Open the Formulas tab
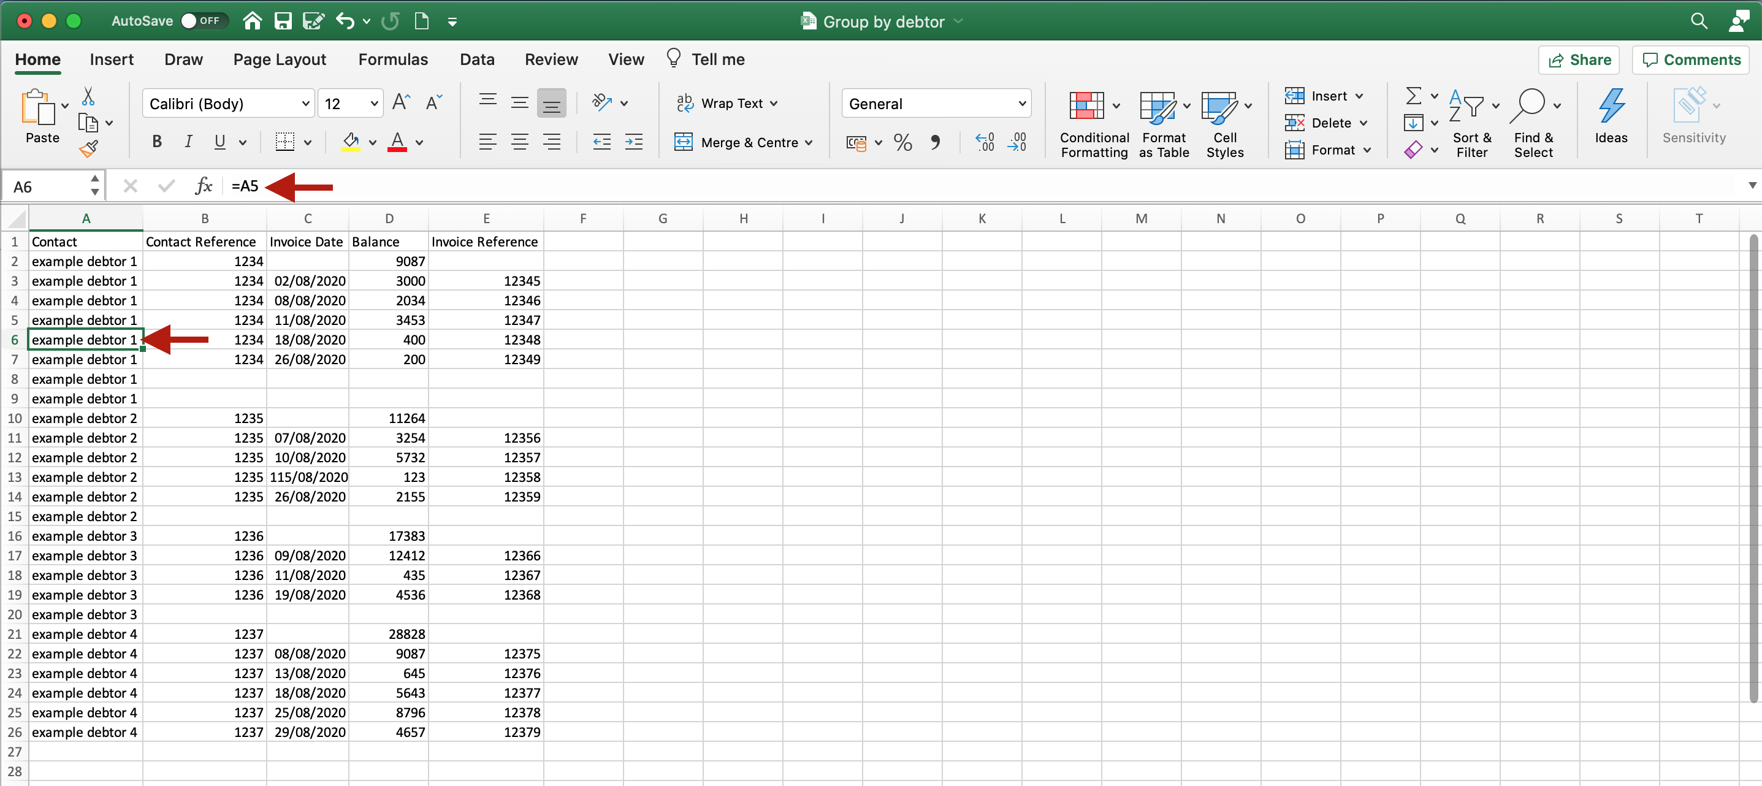 [394, 59]
